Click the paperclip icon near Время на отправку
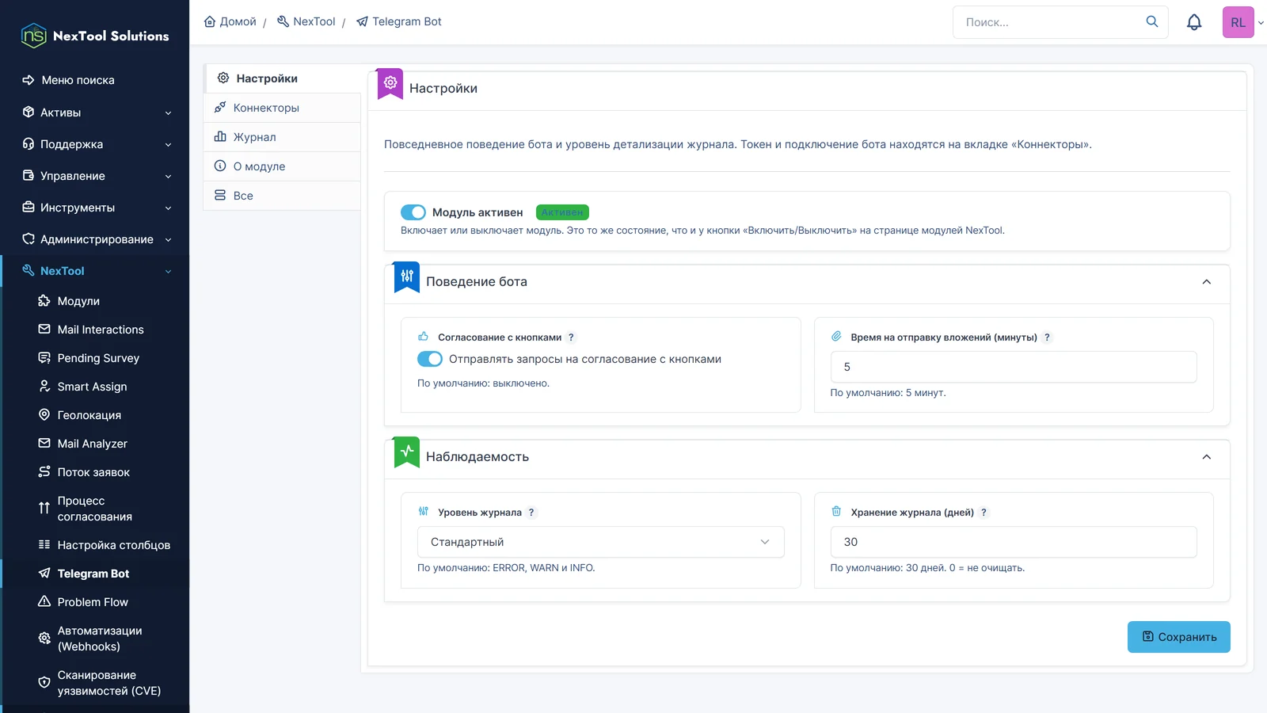The width and height of the screenshot is (1267, 713). pyautogui.click(x=836, y=337)
